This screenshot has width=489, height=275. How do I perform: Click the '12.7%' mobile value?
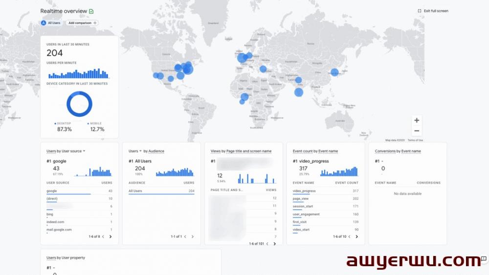(97, 129)
